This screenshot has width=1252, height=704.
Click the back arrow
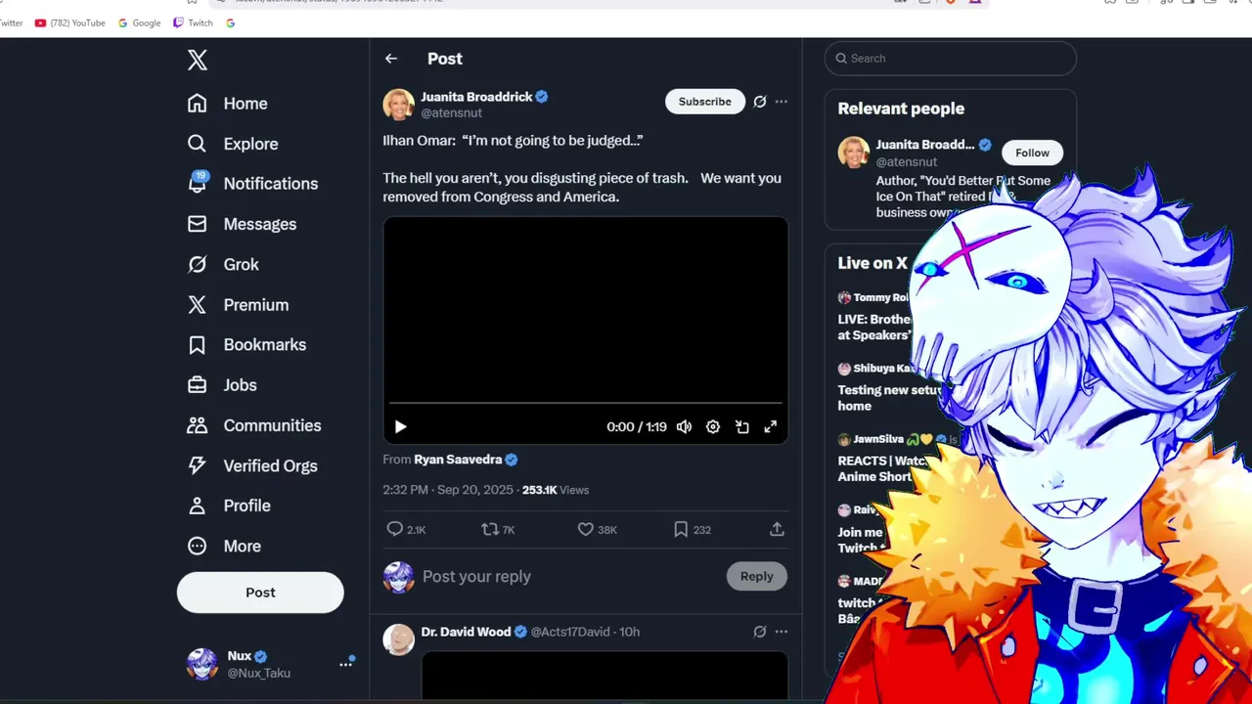(391, 59)
